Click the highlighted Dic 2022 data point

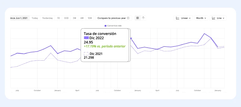131,39
